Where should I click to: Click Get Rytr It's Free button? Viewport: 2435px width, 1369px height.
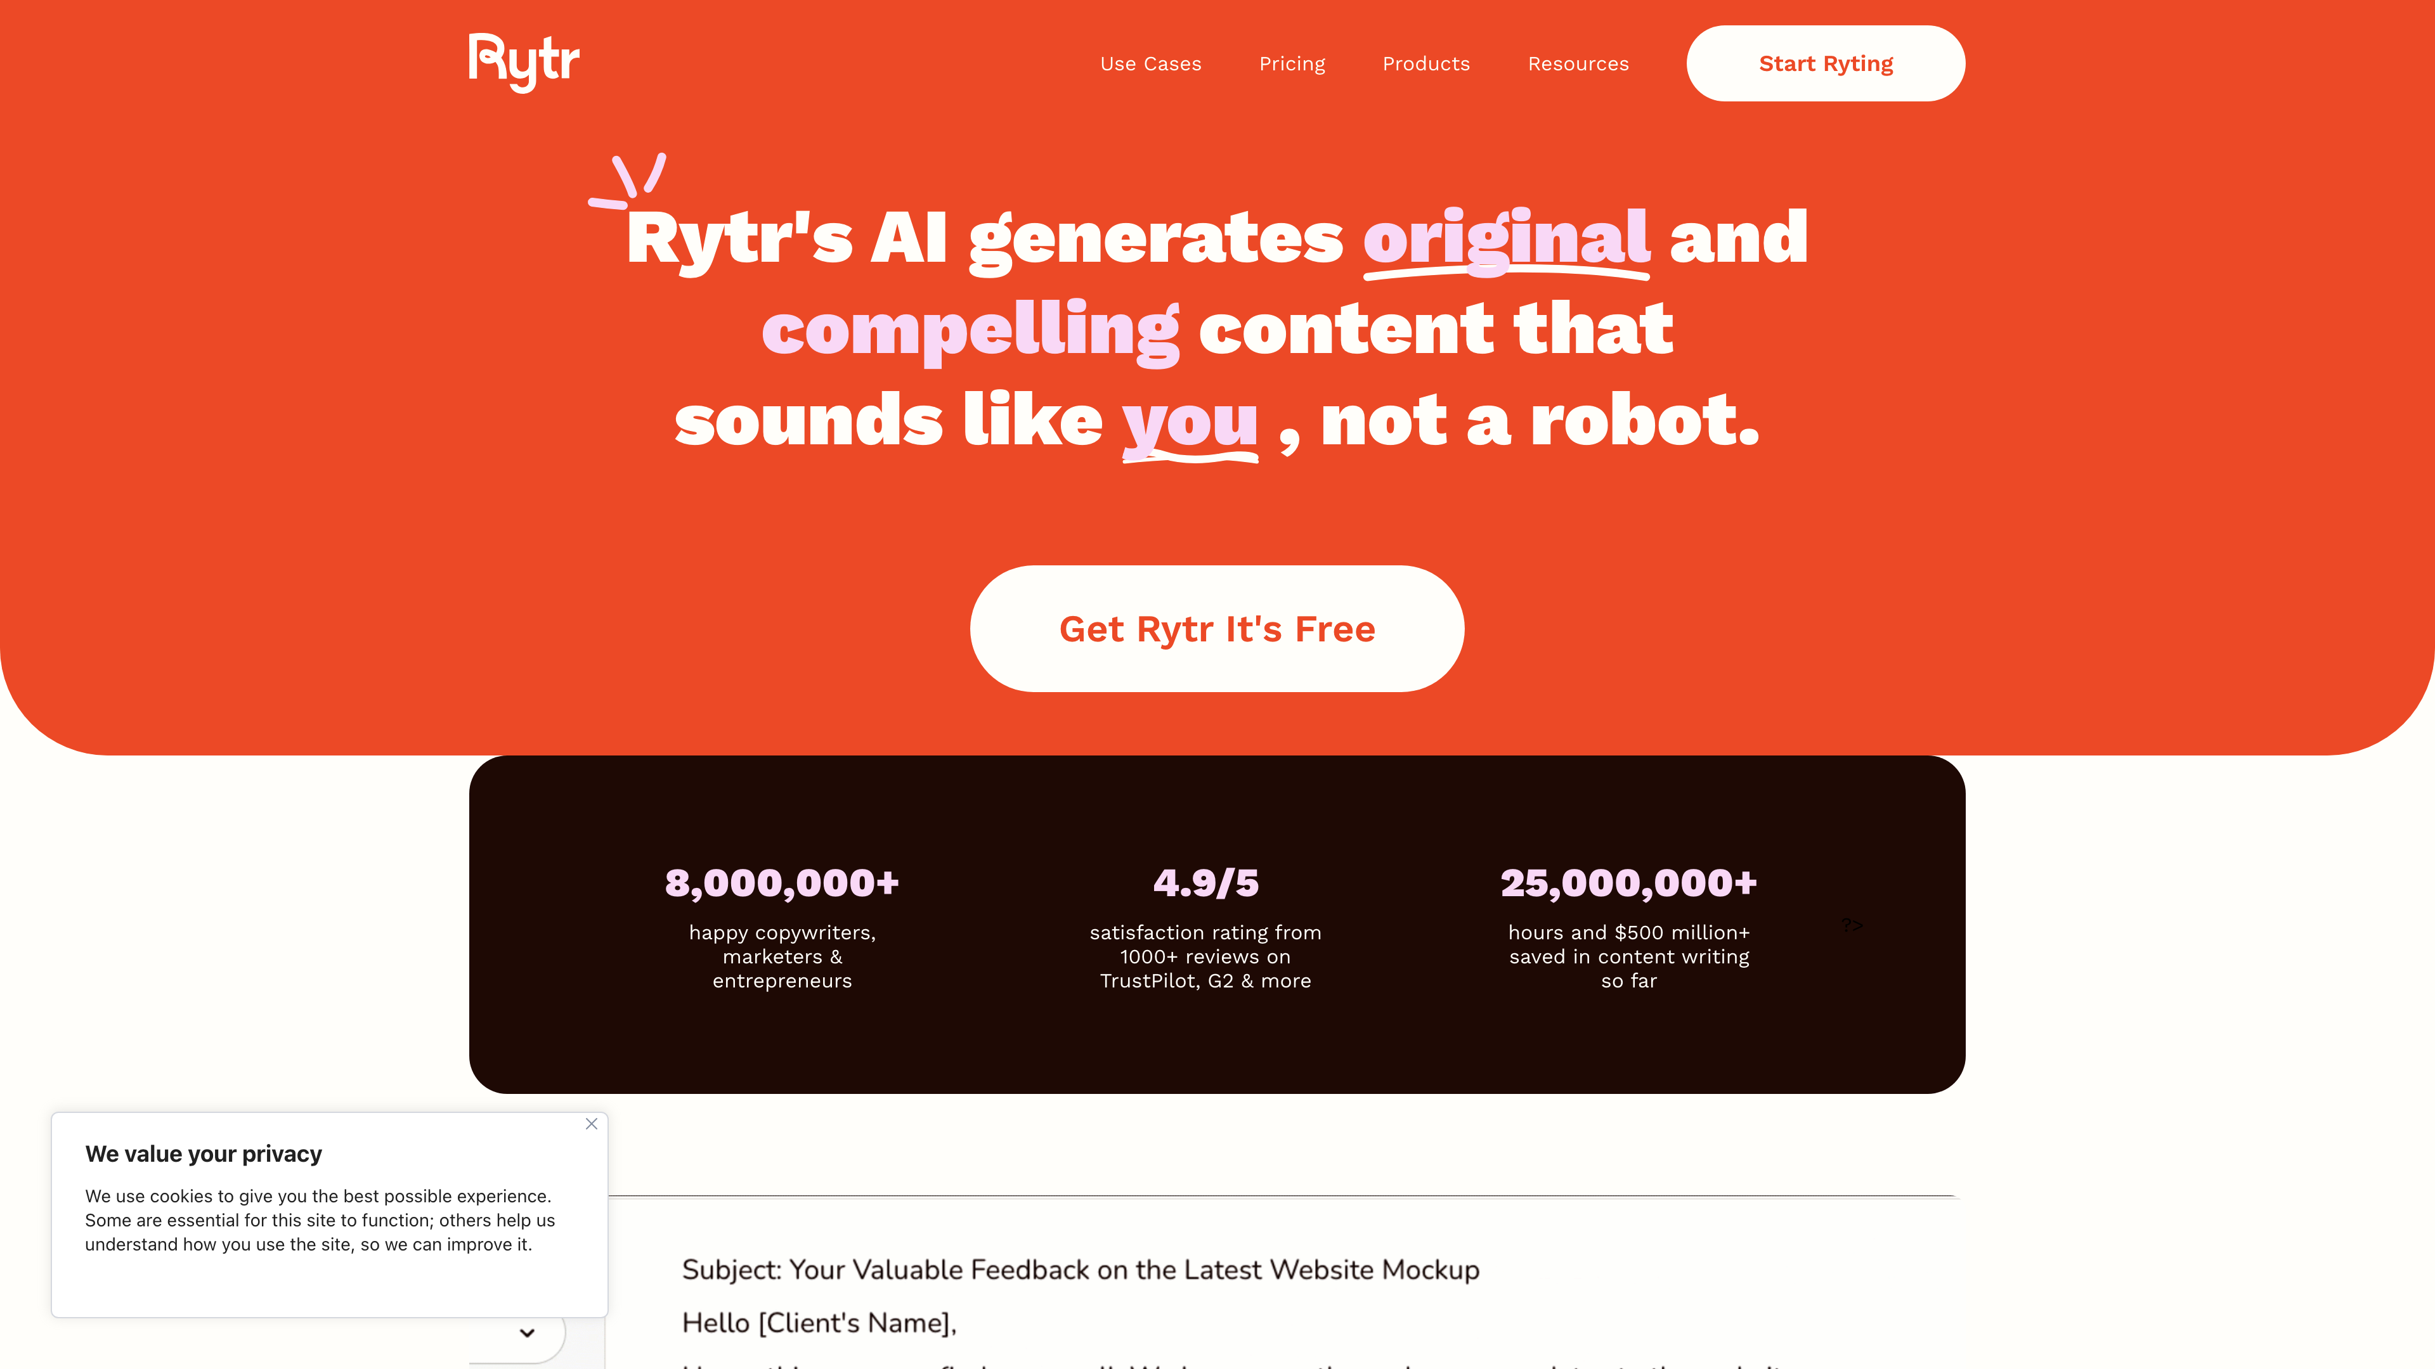coord(1217,628)
